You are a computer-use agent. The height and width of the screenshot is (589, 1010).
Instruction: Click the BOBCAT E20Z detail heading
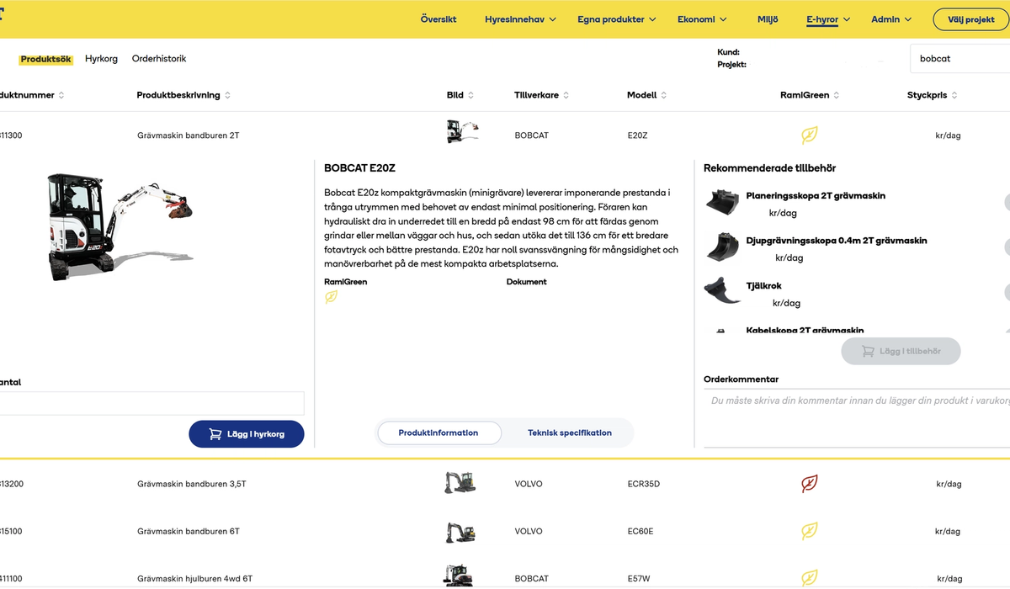tap(359, 168)
